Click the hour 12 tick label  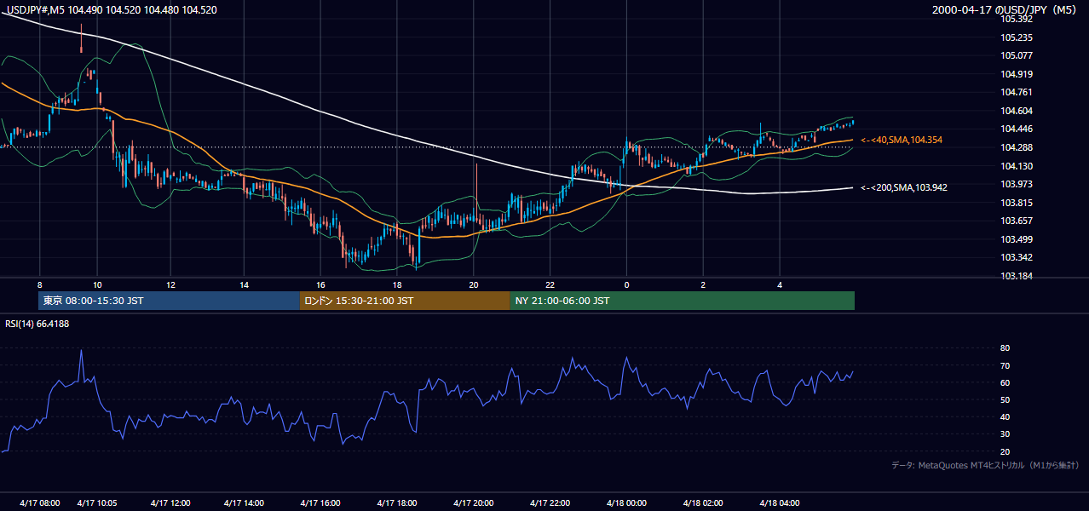pos(170,284)
